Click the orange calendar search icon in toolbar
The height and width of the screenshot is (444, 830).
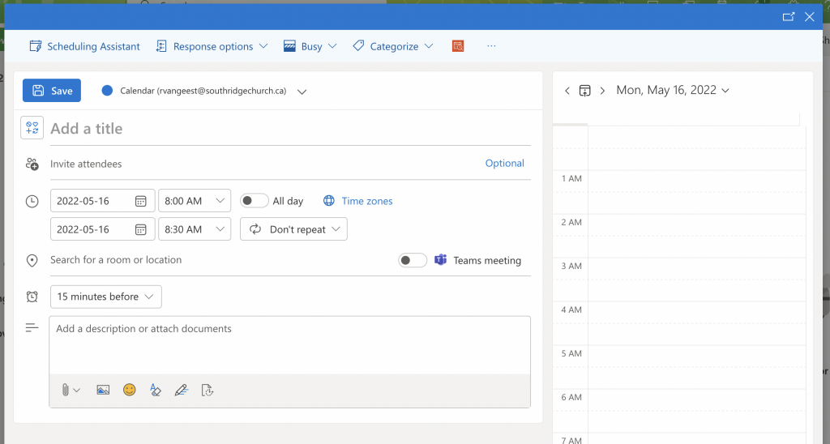458,46
